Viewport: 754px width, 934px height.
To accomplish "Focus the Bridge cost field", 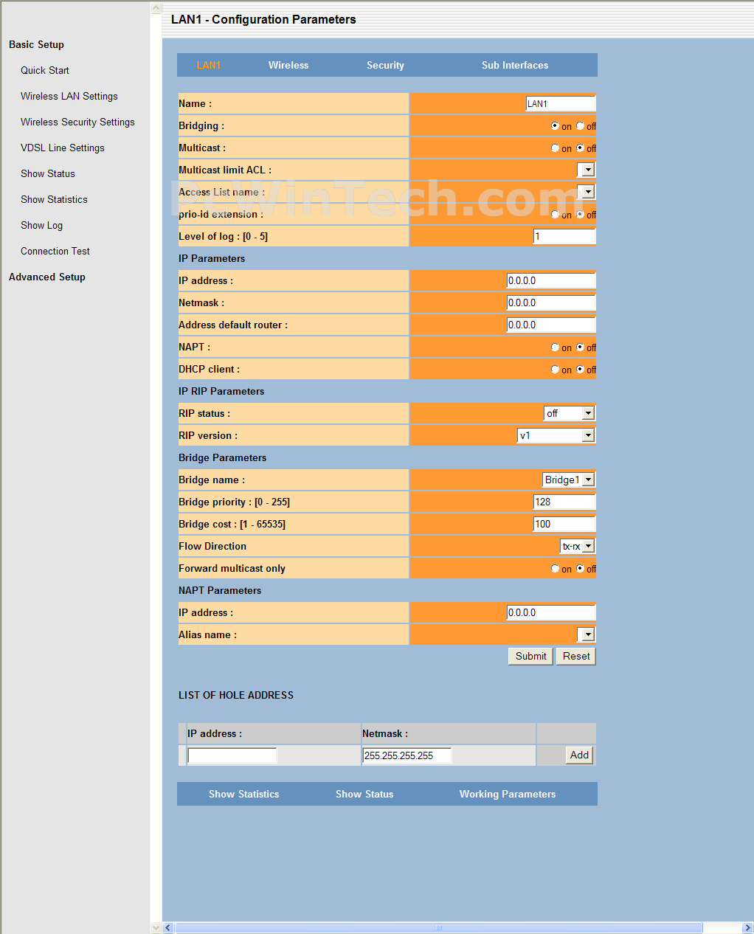I will click(564, 524).
